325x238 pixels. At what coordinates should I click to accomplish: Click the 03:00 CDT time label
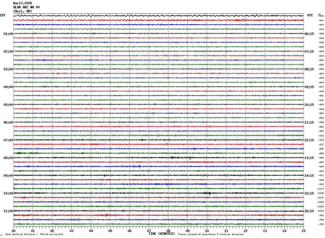point(8,69)
